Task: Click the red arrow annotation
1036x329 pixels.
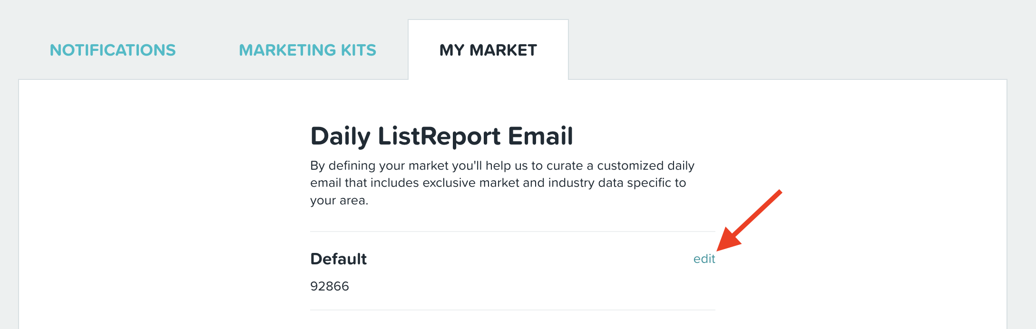Action: pos(749,220)
